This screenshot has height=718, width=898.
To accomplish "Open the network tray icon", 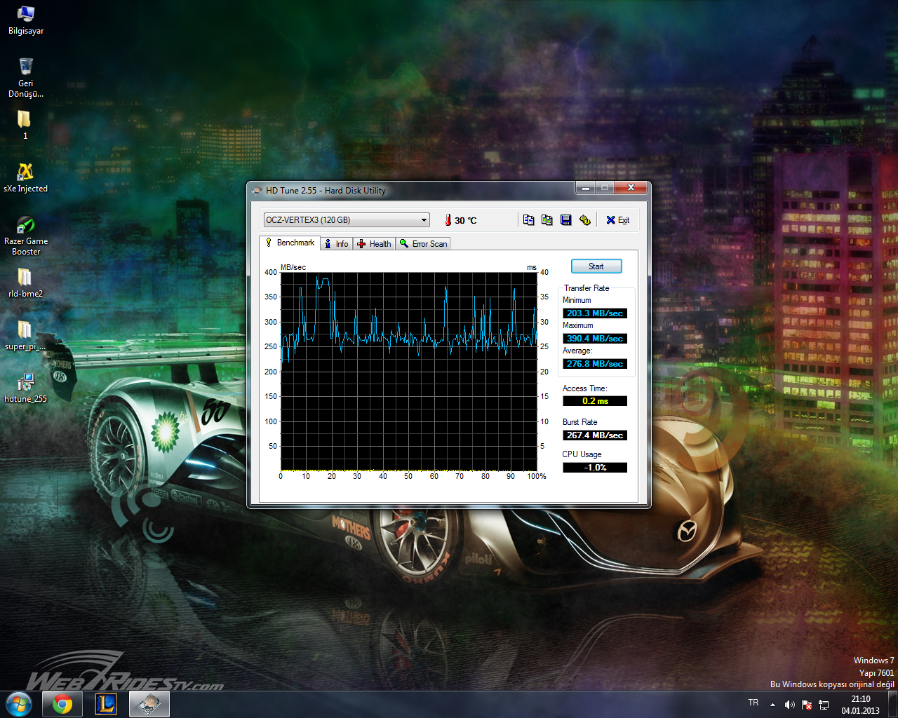I will (824, 704).
